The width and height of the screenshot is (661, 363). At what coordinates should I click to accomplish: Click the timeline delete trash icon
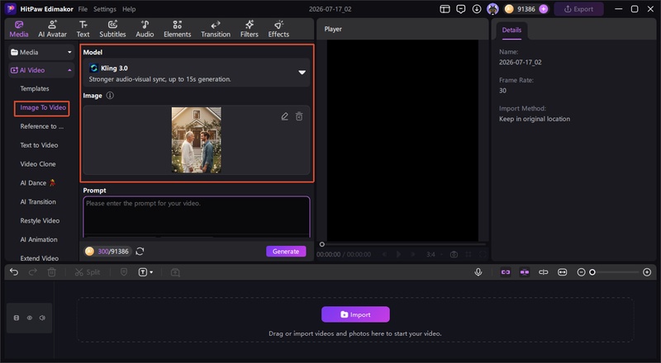(x=51, y=272)
